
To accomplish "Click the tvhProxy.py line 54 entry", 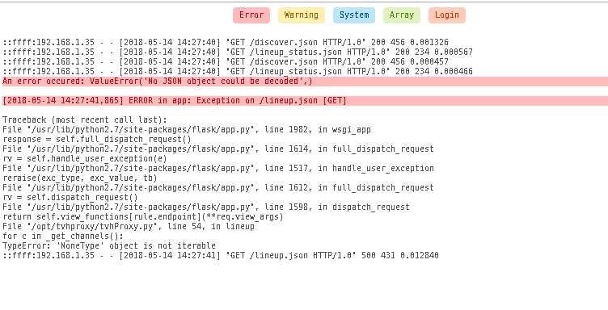I will (x=129, y=226).
